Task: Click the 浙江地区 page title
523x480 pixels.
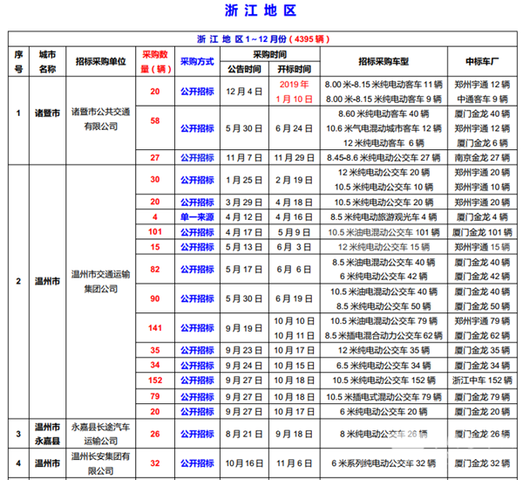Action: (261, 12)
